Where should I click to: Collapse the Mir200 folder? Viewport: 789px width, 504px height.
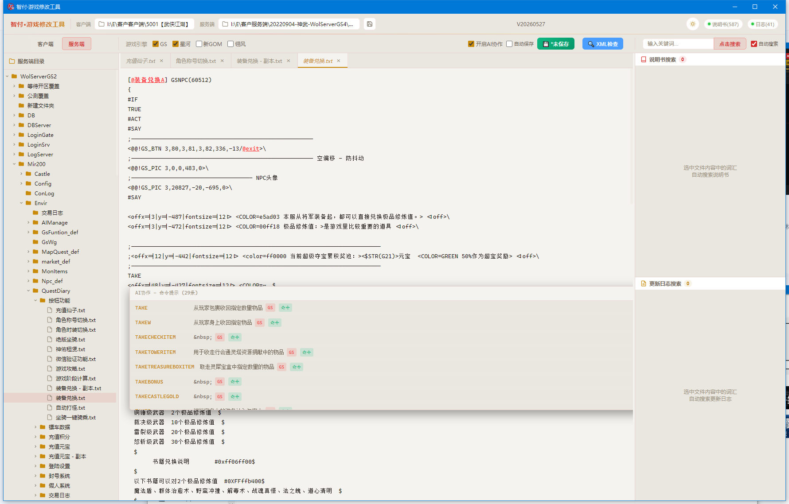(15, 164)
